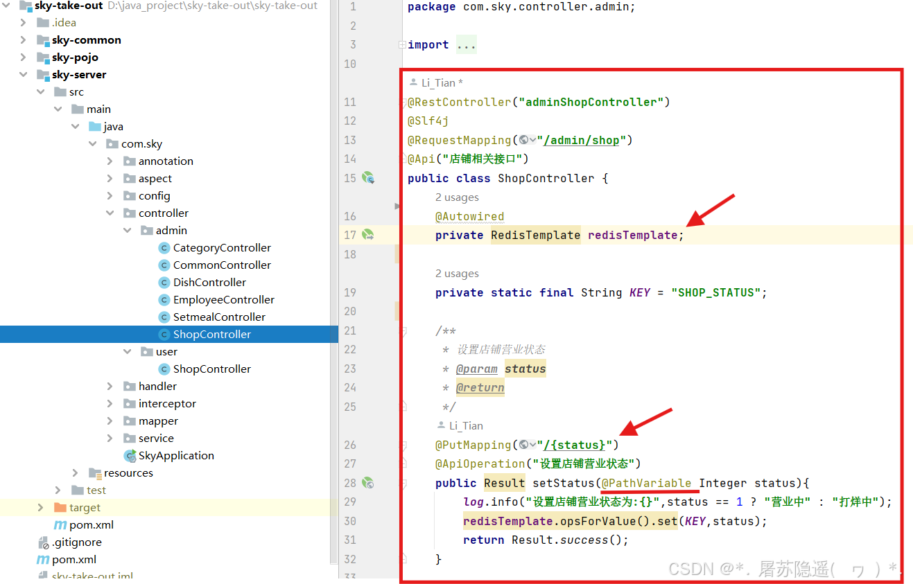
Task: Click the request mapping gutter icon on line 28
Action: (369, 483)
